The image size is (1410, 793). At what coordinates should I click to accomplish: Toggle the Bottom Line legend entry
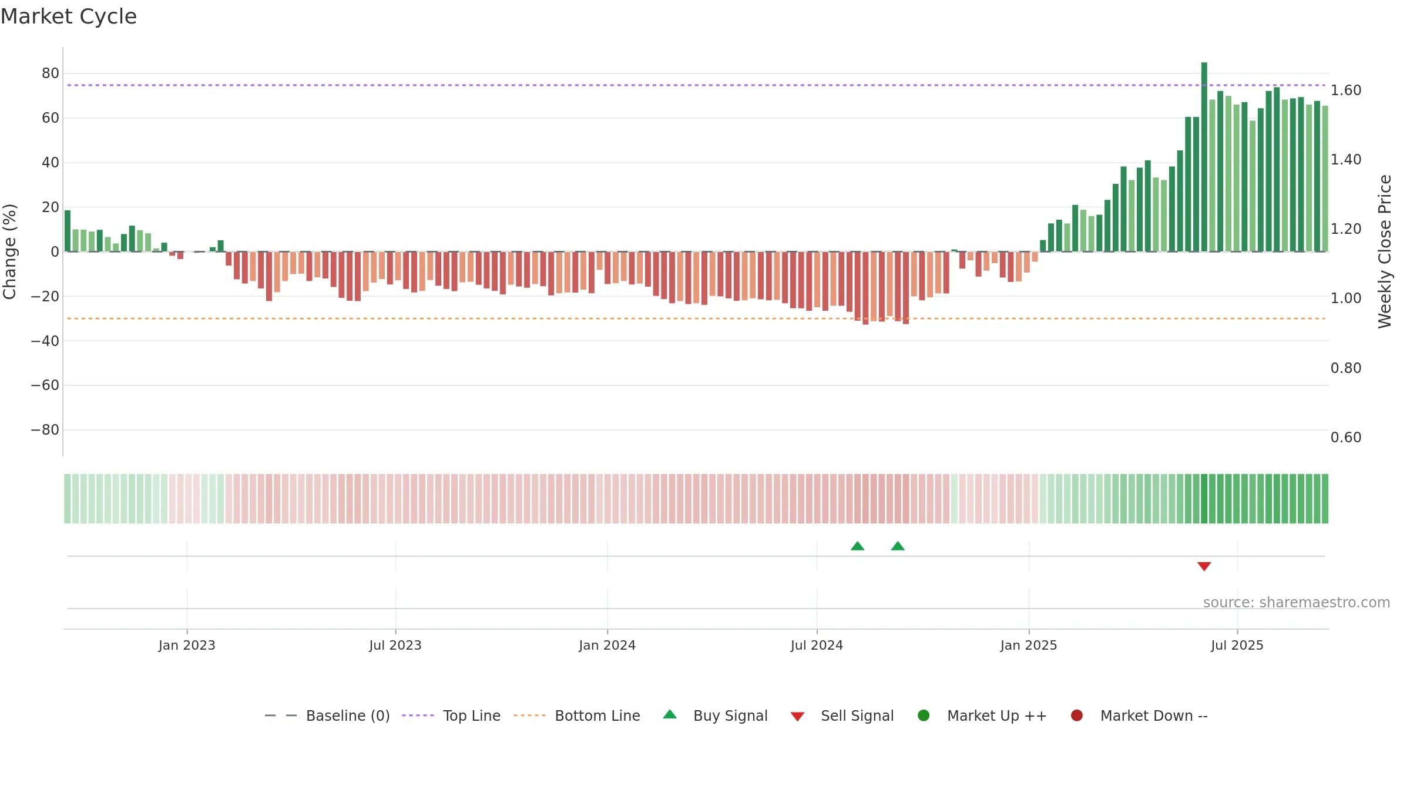point(577,715)
